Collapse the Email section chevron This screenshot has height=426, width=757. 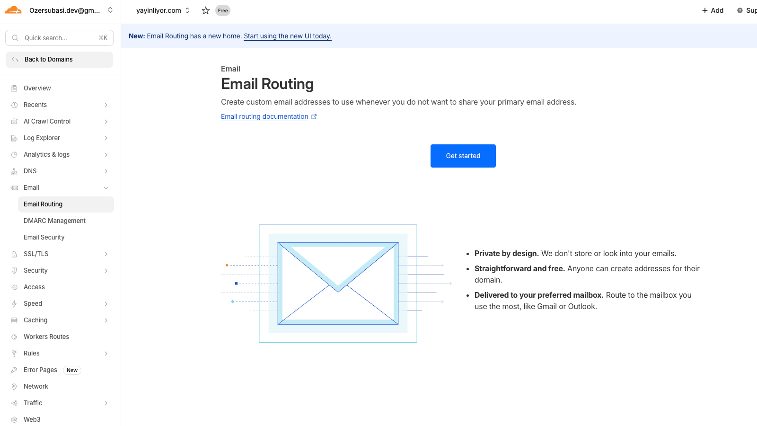click(106, 188)
